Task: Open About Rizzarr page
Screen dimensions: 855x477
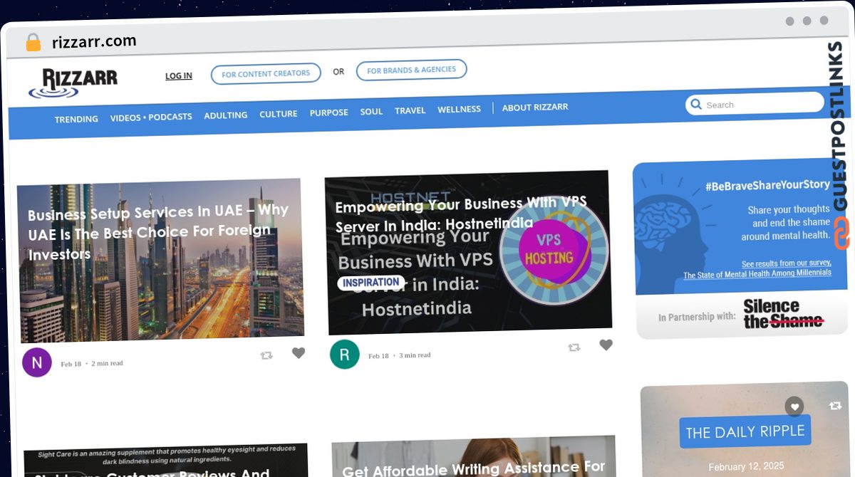Action: coord(535,108)
